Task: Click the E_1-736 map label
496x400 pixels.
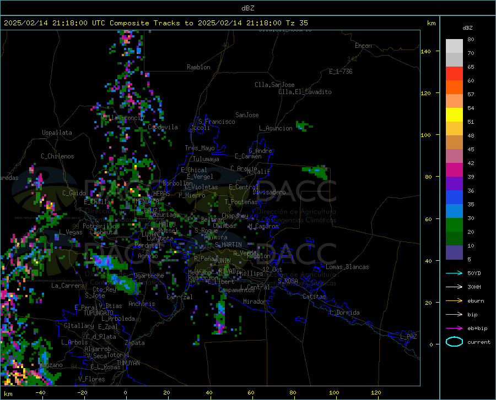Action: [341, 72]
